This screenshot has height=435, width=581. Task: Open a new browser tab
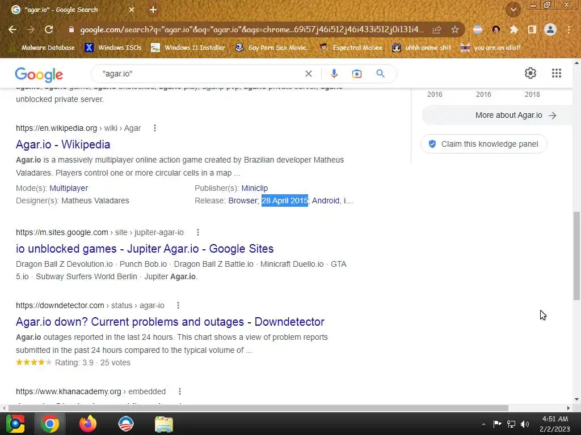click(x=153, y=10)
